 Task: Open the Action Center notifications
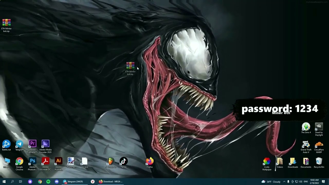click(x=323, y=182)
